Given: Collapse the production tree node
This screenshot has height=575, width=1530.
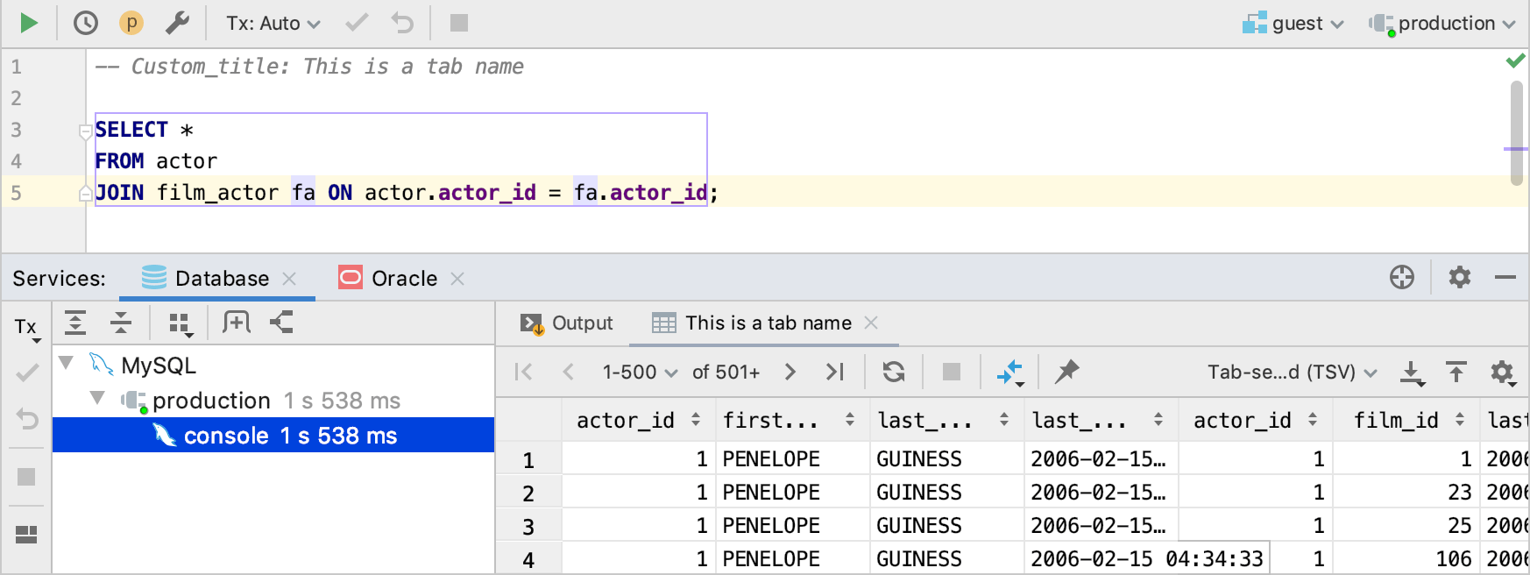Looking at the screenshot, I should click(x=97, y=399).
